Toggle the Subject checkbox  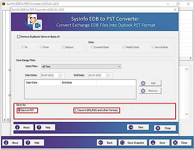[63, 47]
